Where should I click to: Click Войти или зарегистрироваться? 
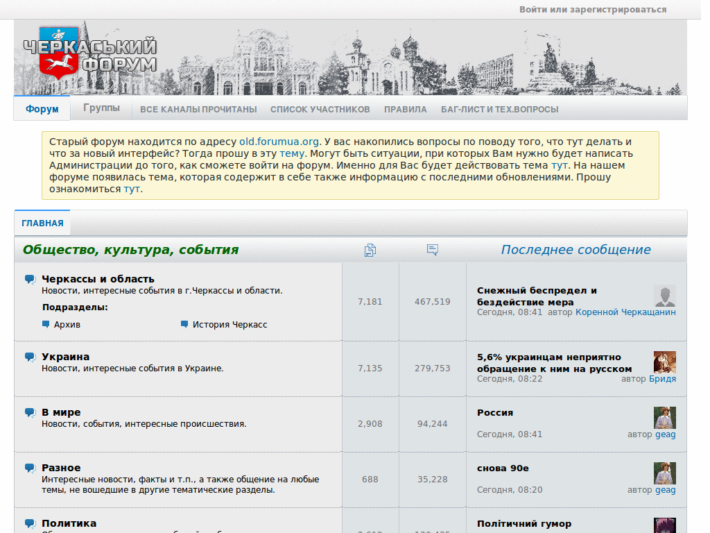pyautogui.click(x=593, y=10)
